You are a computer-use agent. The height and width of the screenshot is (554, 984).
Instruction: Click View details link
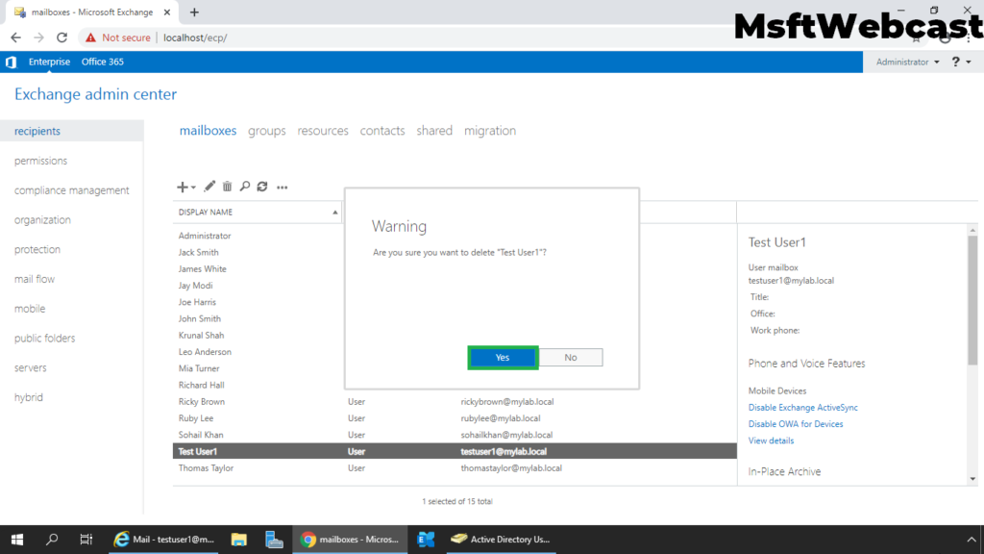(771, 441)
